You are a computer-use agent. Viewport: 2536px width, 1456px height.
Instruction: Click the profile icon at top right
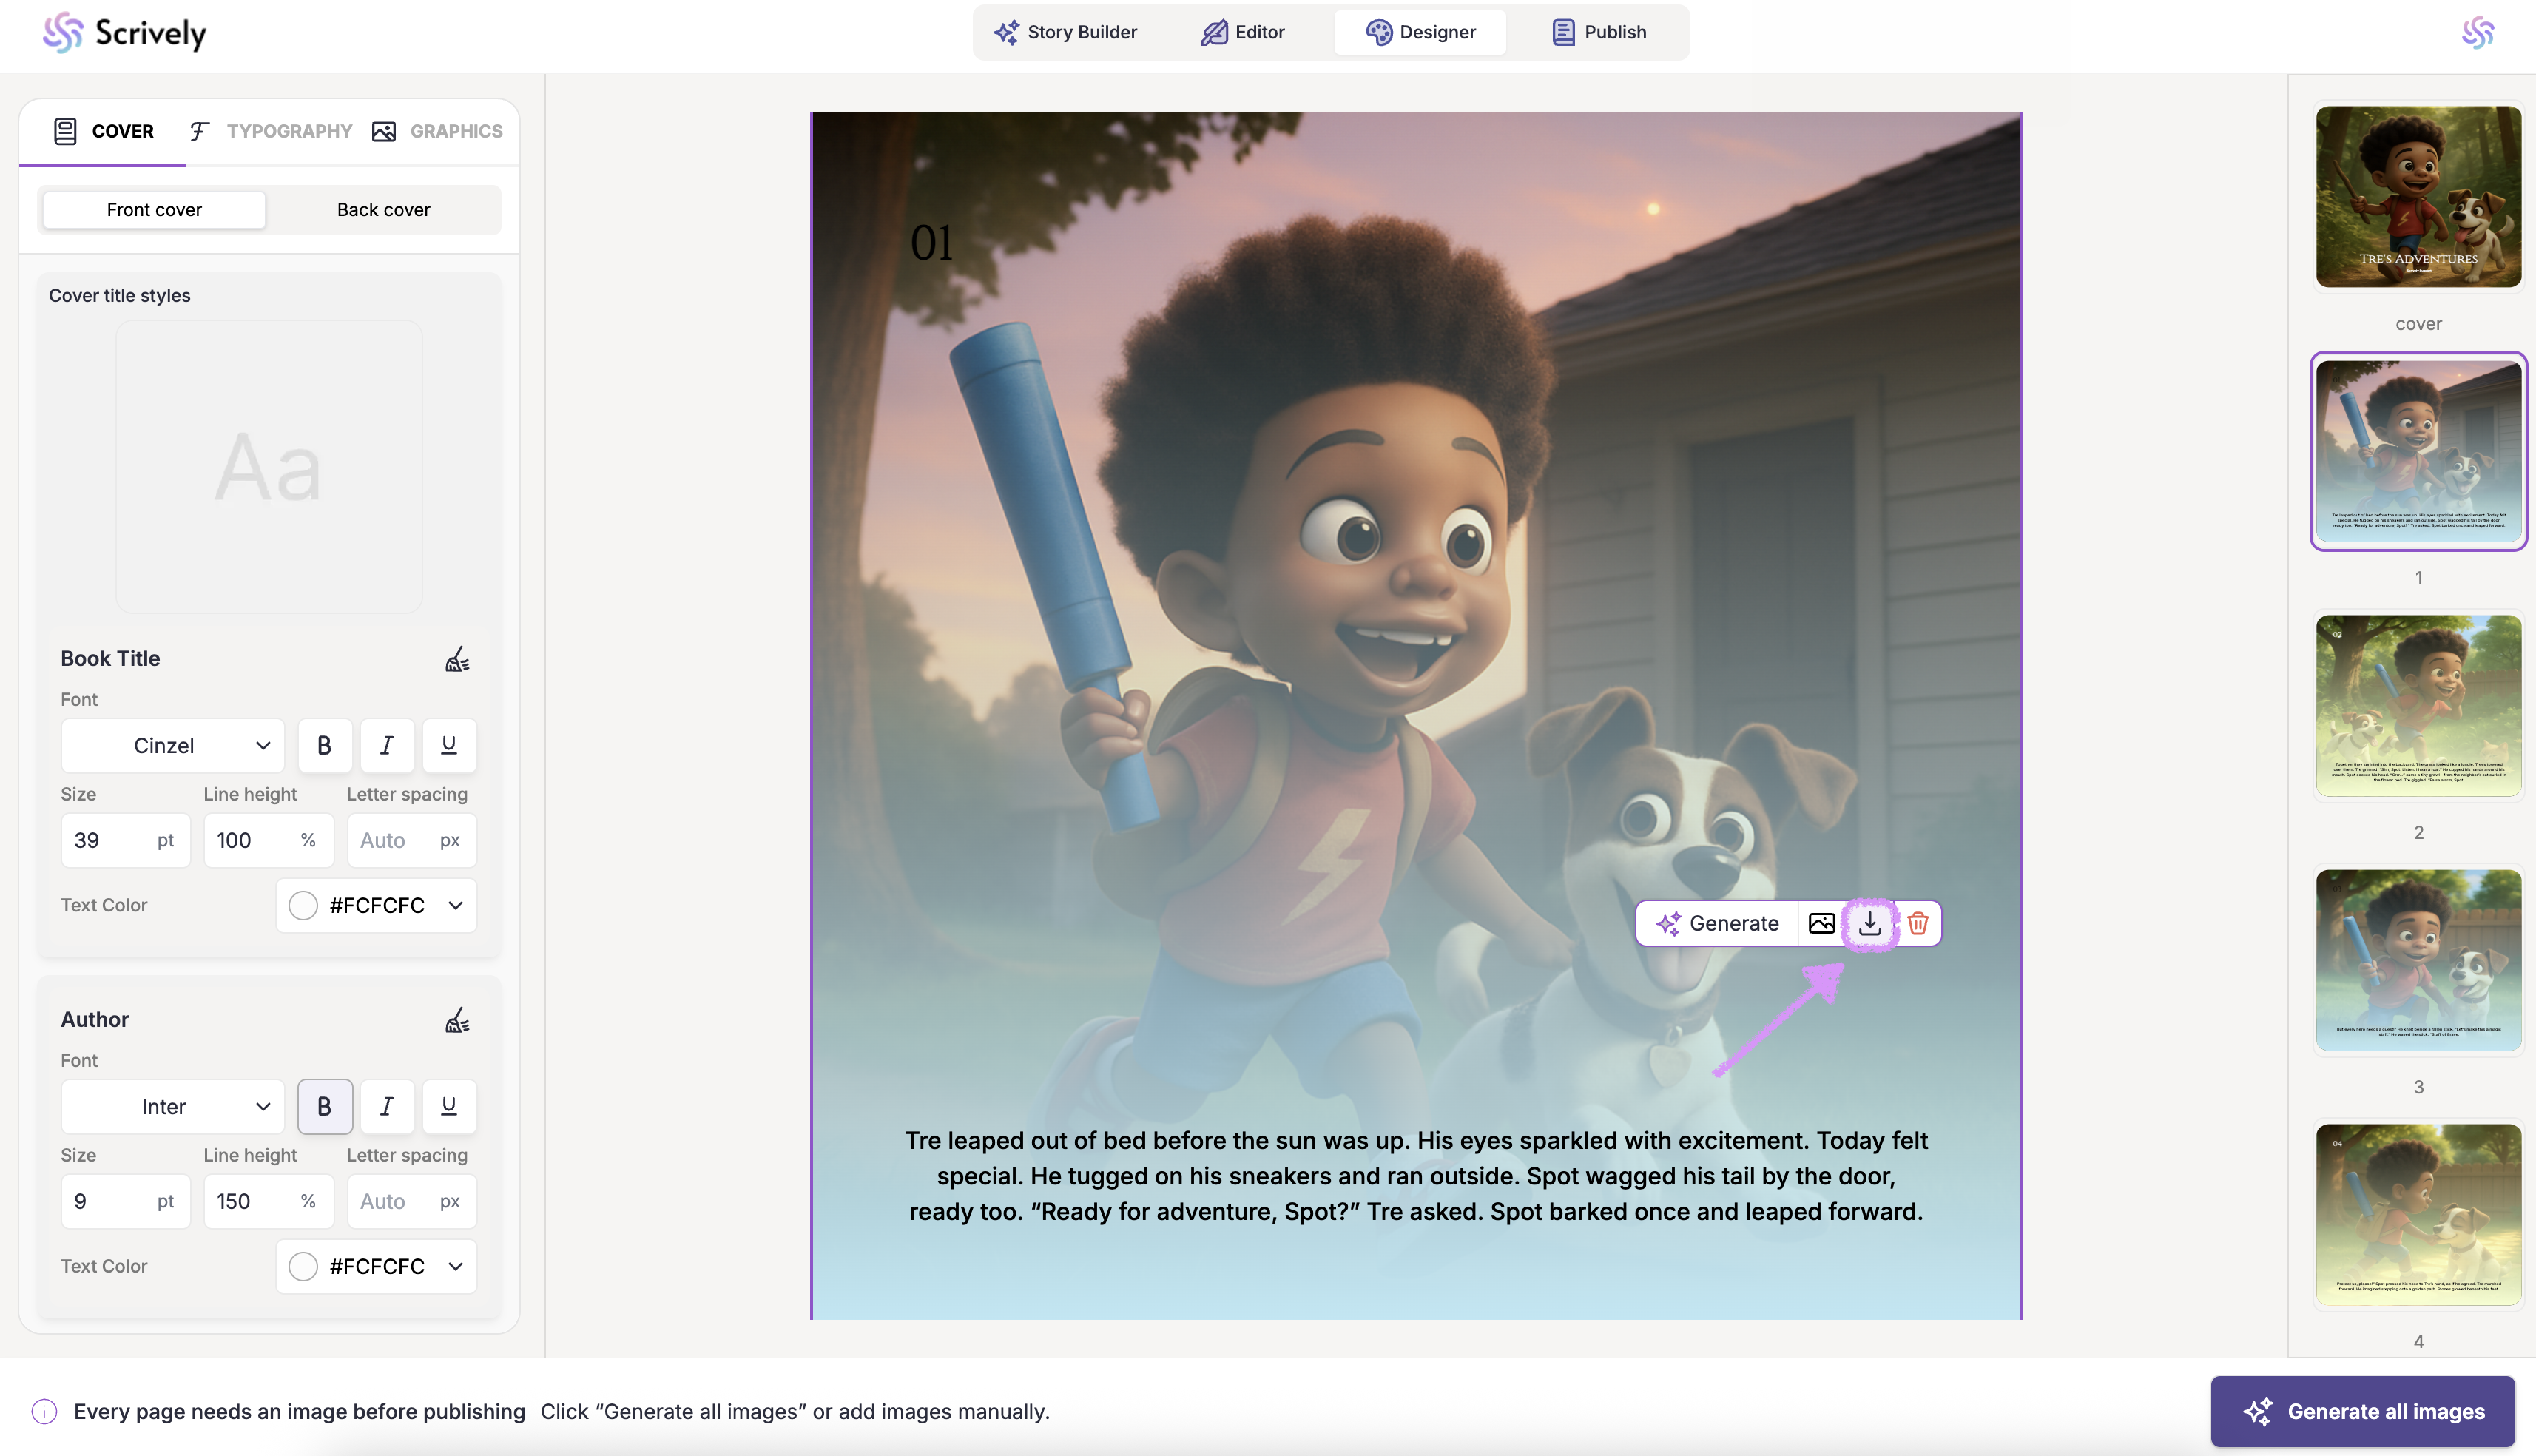click(2477, 33)
